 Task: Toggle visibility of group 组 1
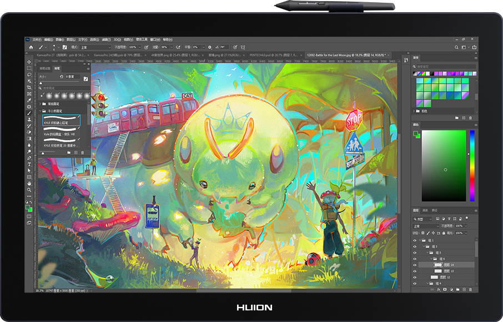pyautogui.click(x=415, y=240)
